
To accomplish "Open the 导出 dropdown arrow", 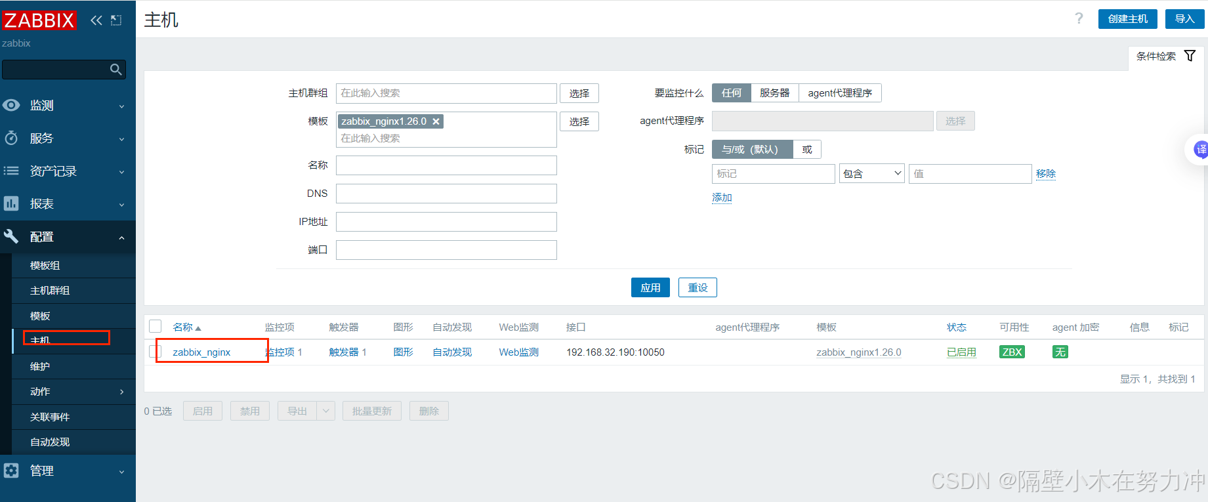I will [x=326, y=411].
